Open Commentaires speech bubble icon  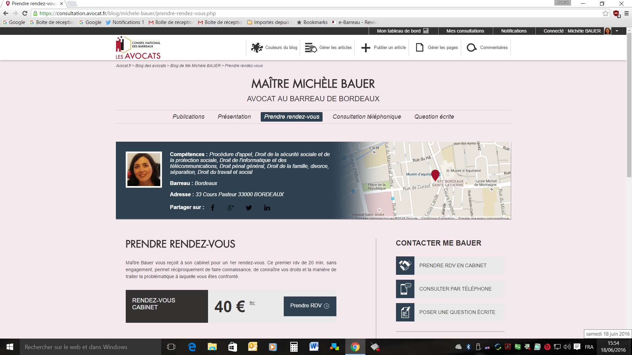472,48
